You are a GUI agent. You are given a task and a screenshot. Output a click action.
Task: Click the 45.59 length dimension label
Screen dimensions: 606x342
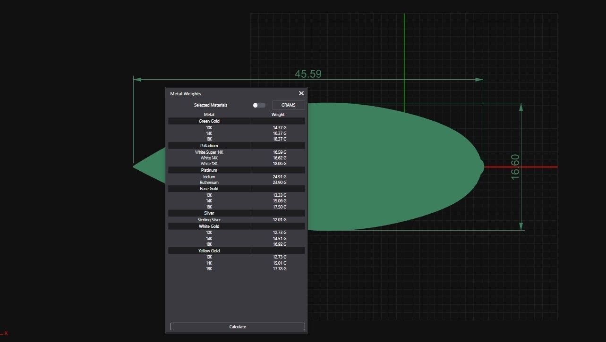[x=308, y=74]
